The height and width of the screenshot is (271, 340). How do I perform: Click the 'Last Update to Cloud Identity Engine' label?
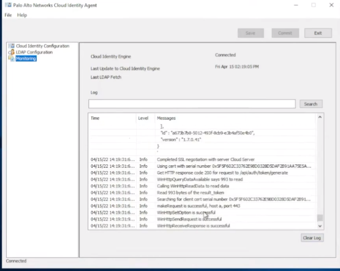pyautogui.click(x=125, y=69)
